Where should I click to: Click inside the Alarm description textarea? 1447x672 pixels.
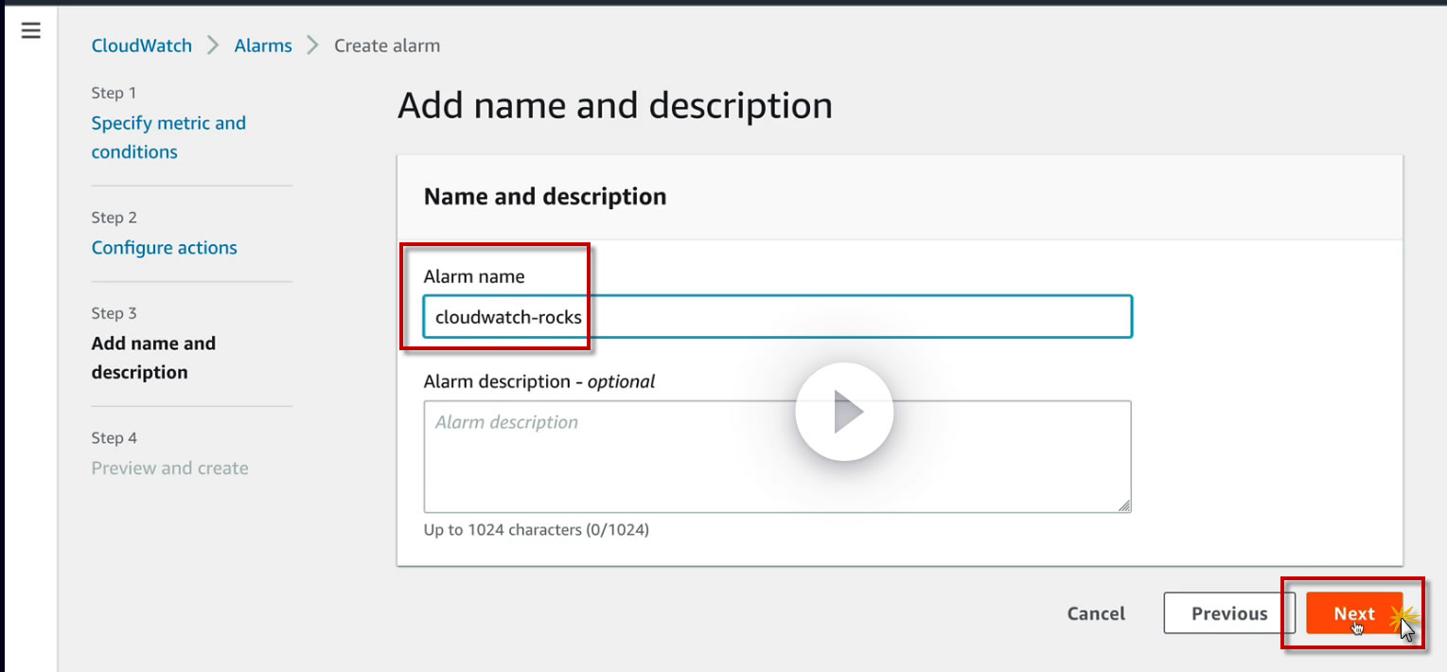777,457
